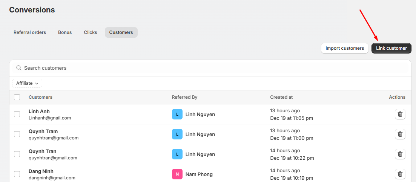416x182 pixels.
Task: Go to the Clicks tab
Action: click(91, 32)
